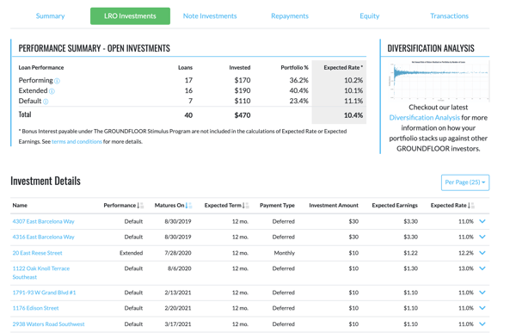Expand 1176 Edison Street row chevron
This screenshot has width=516, height=333.
click(482, 308)
